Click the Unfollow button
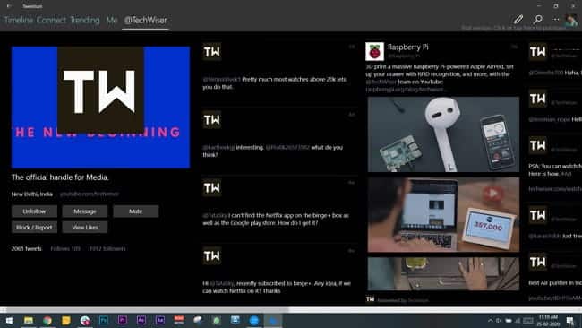 pyautogui.click(x=34, y=211)
